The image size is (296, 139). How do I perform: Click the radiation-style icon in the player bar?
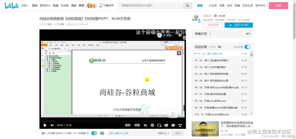180,125
